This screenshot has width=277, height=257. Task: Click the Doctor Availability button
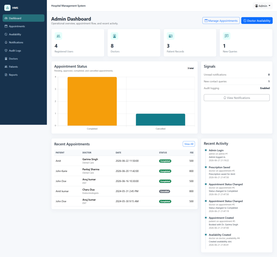point(257,20)
